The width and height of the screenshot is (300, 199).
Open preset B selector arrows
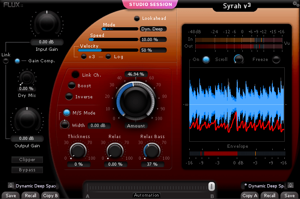[291, 185]
